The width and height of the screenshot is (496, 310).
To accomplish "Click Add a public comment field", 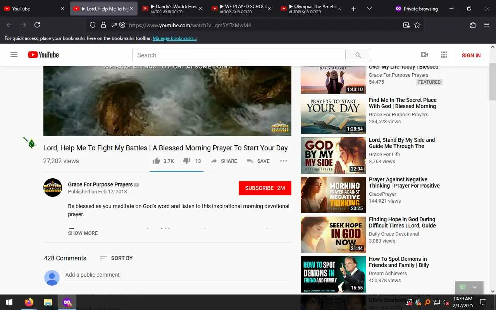I will 178,275.
